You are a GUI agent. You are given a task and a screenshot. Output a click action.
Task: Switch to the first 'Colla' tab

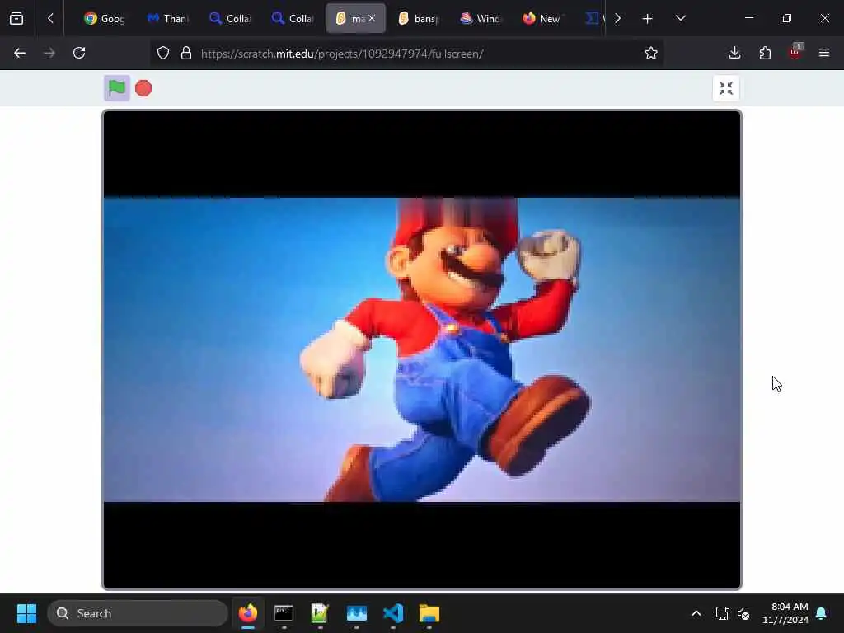pos(230,18)
